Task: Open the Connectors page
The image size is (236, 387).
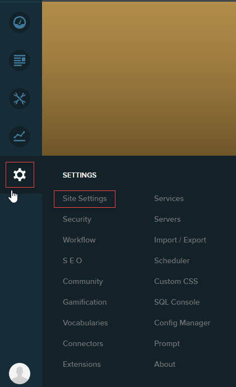Action: tap(83, 343)
